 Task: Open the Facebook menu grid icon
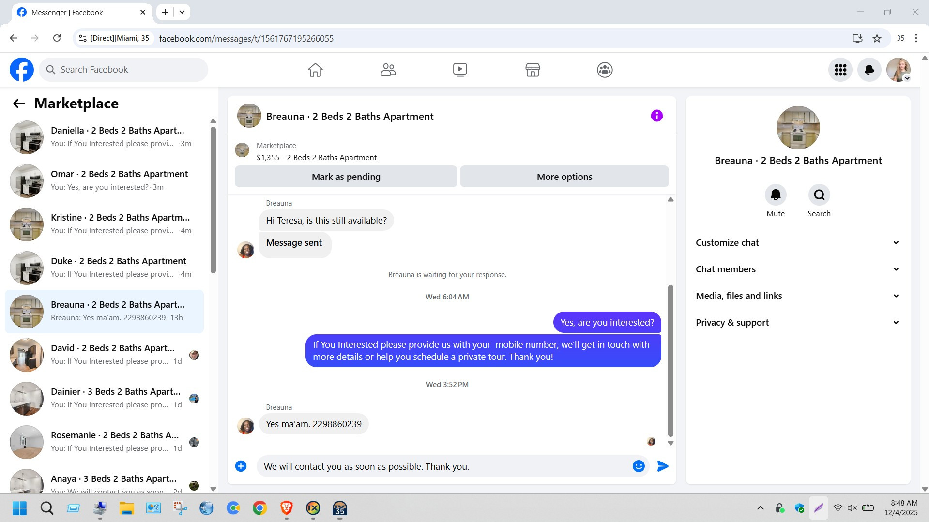[x=840, y=70]
